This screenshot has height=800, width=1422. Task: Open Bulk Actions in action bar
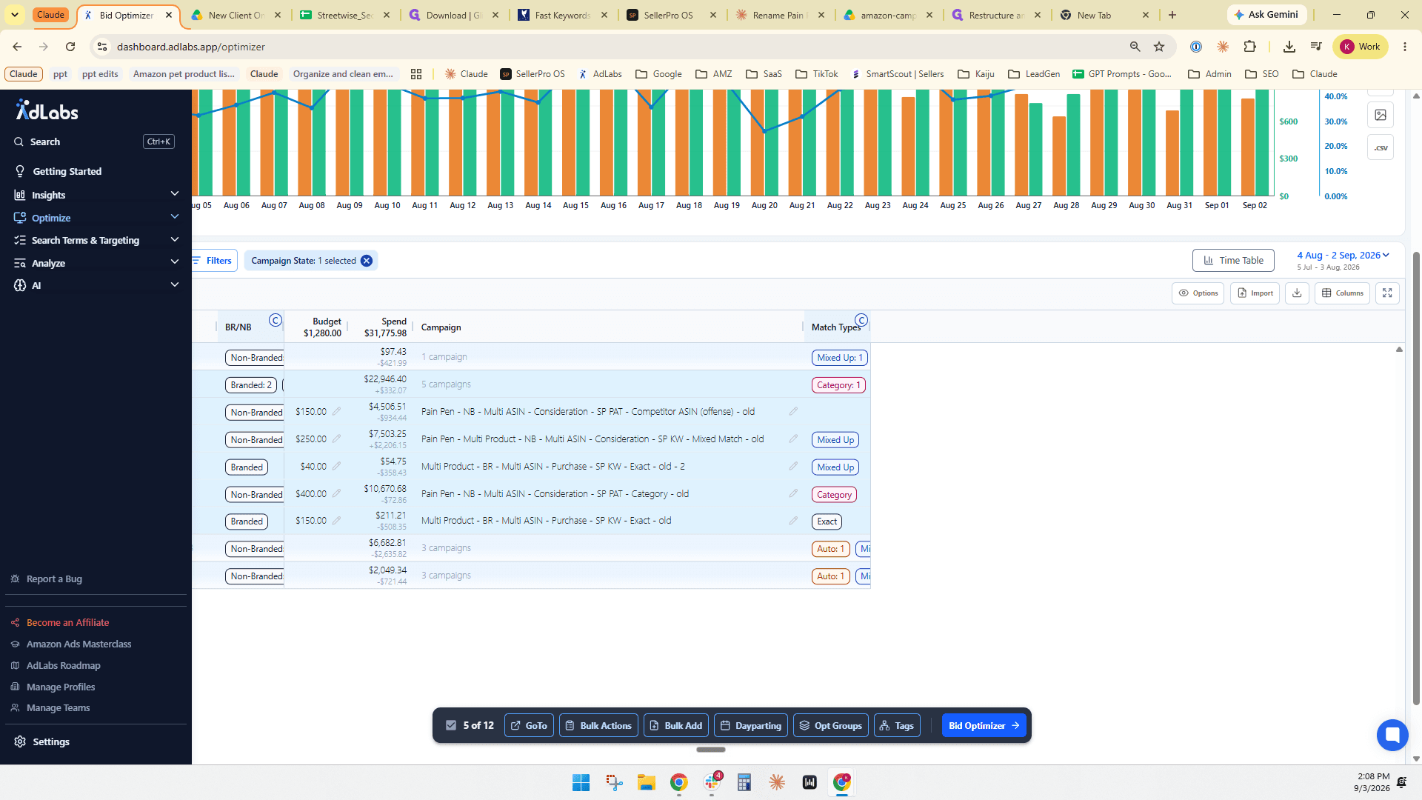(598, 725)
